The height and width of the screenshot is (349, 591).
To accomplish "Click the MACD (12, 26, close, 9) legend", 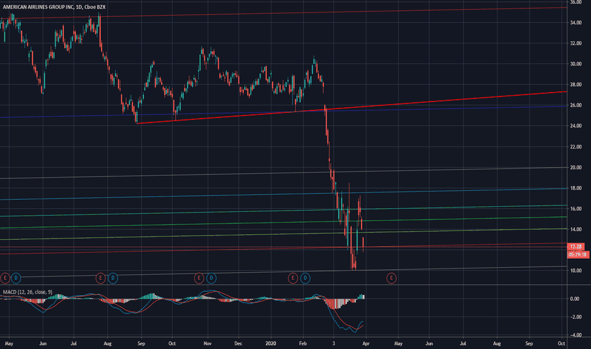I will click(27, 292).
